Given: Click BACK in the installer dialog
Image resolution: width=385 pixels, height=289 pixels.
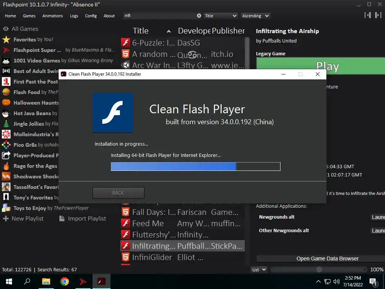Looking at the screenshot, I should click(118, 193).
